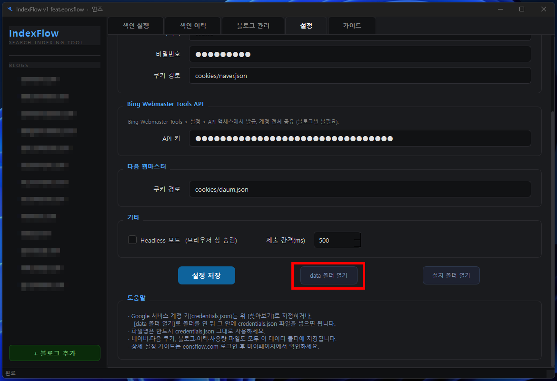This screenshot has height=381, width=557.
Task: Click the Bing API issuance instruction text
Action: point(233,122)
